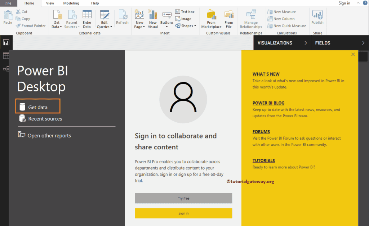Image resolution: width=369 pixels, height=226 pixels.
Task: Insert an Image from the ribbon
Action: coord(183,19)
